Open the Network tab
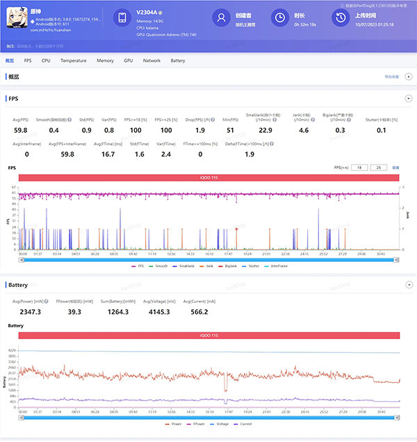This screenshot has height=442, width=417. click(152, 60)
